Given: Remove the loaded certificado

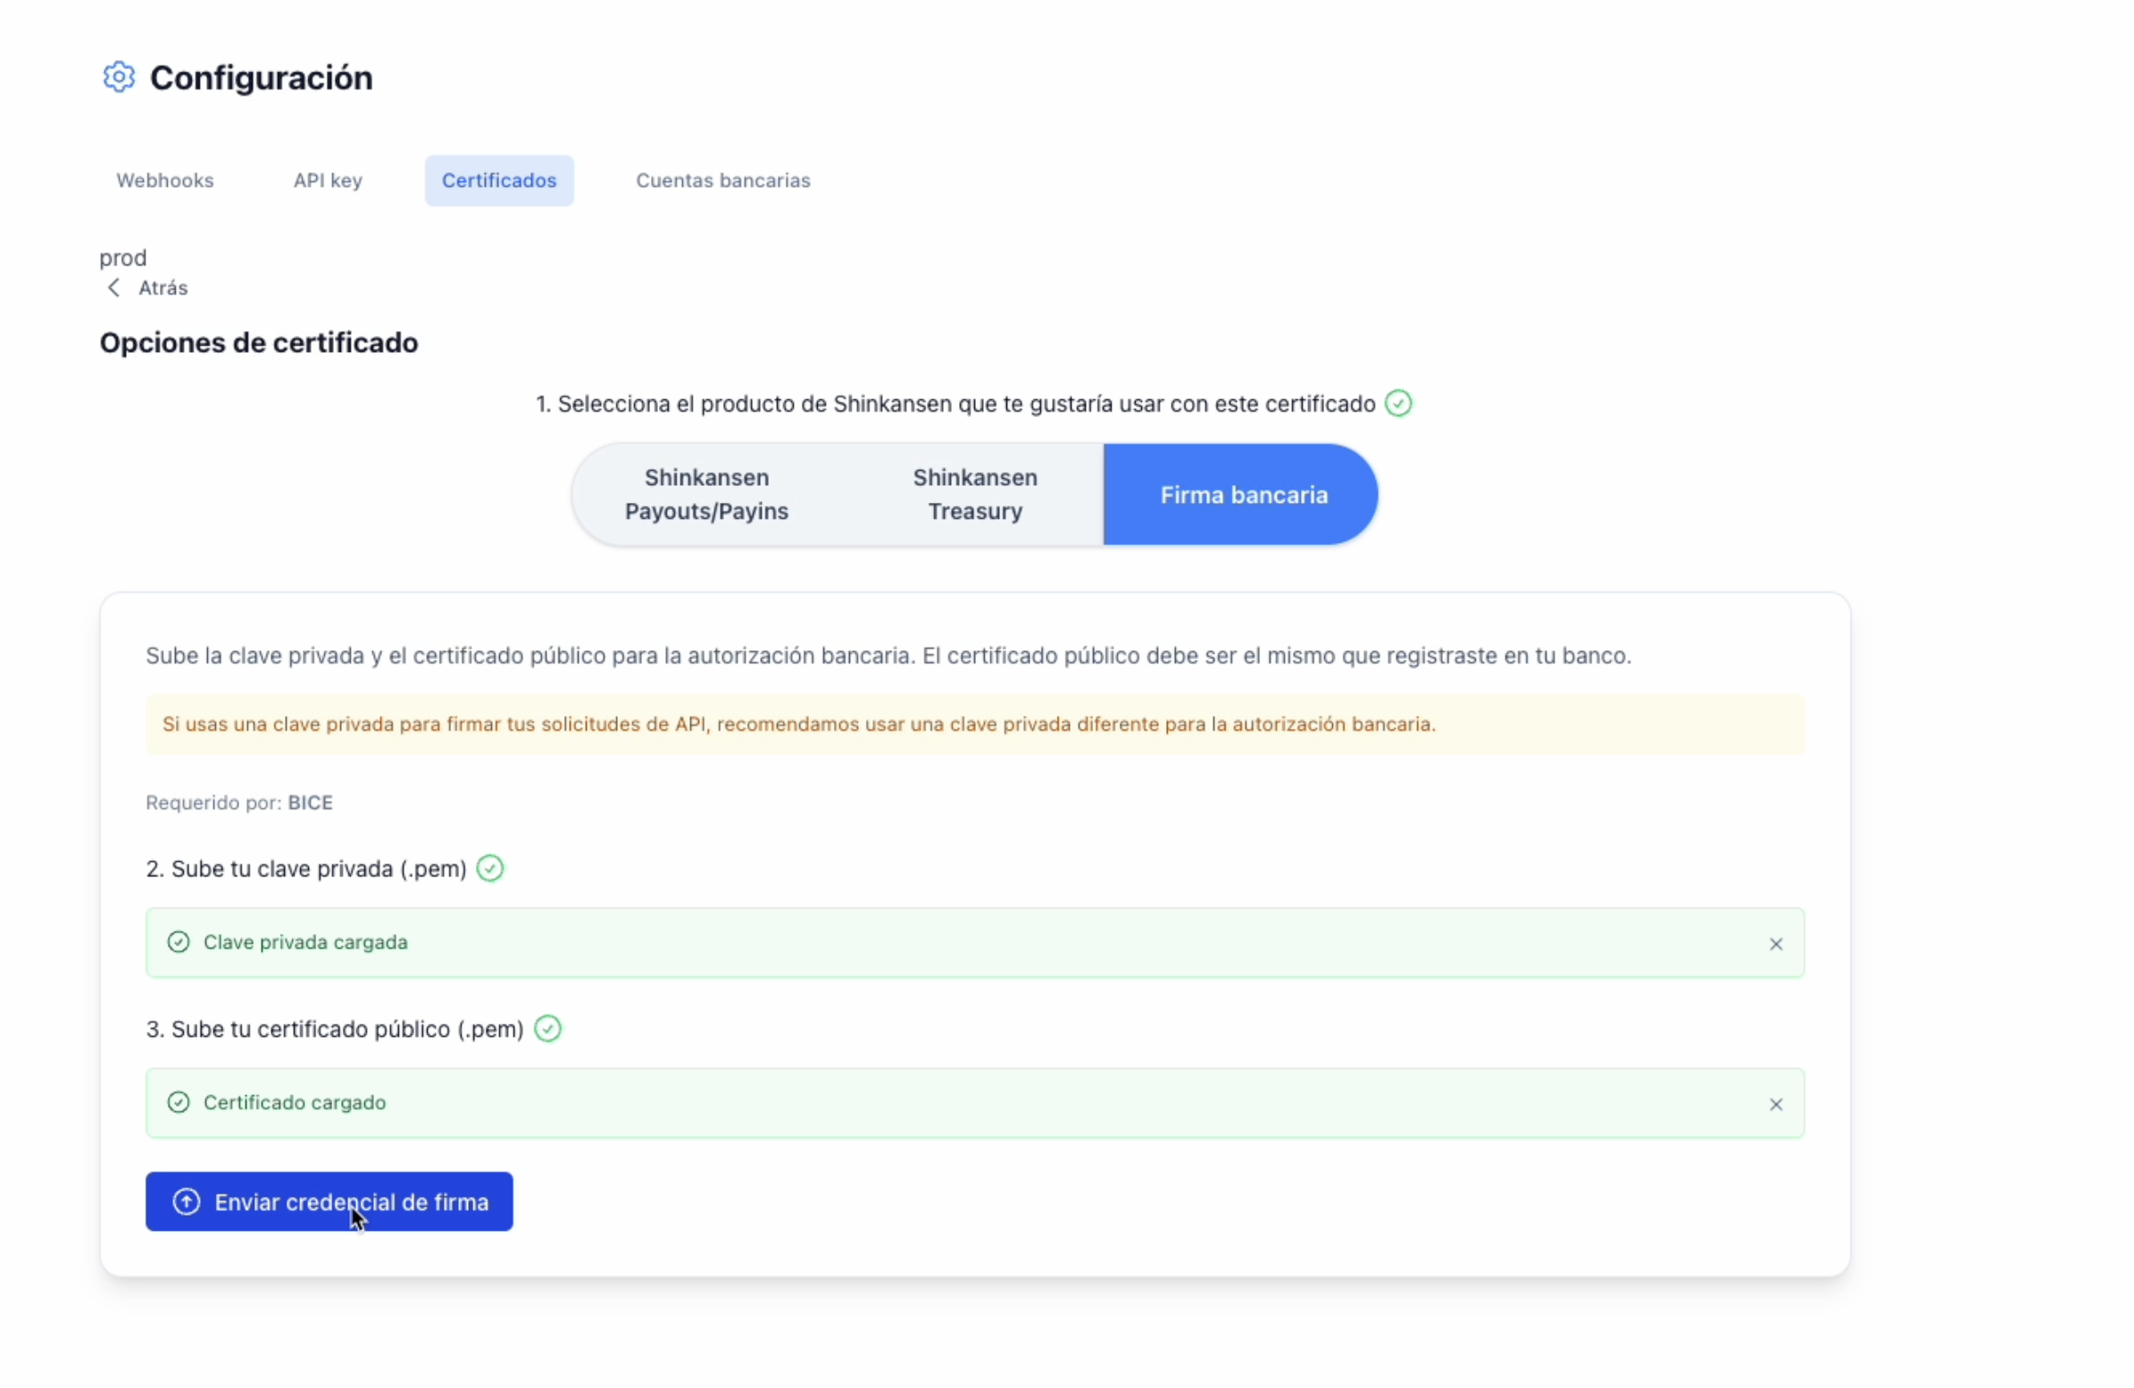Looking at the screenshot, I should point(1775,1105).
